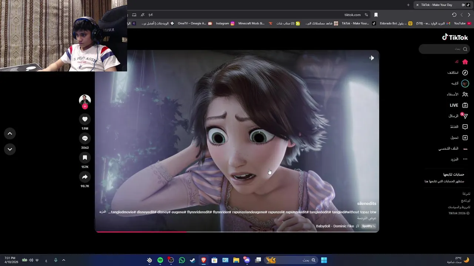
Task: Mute the video with speaker icon
Action: pyautogui.click(x=371, y=58)
